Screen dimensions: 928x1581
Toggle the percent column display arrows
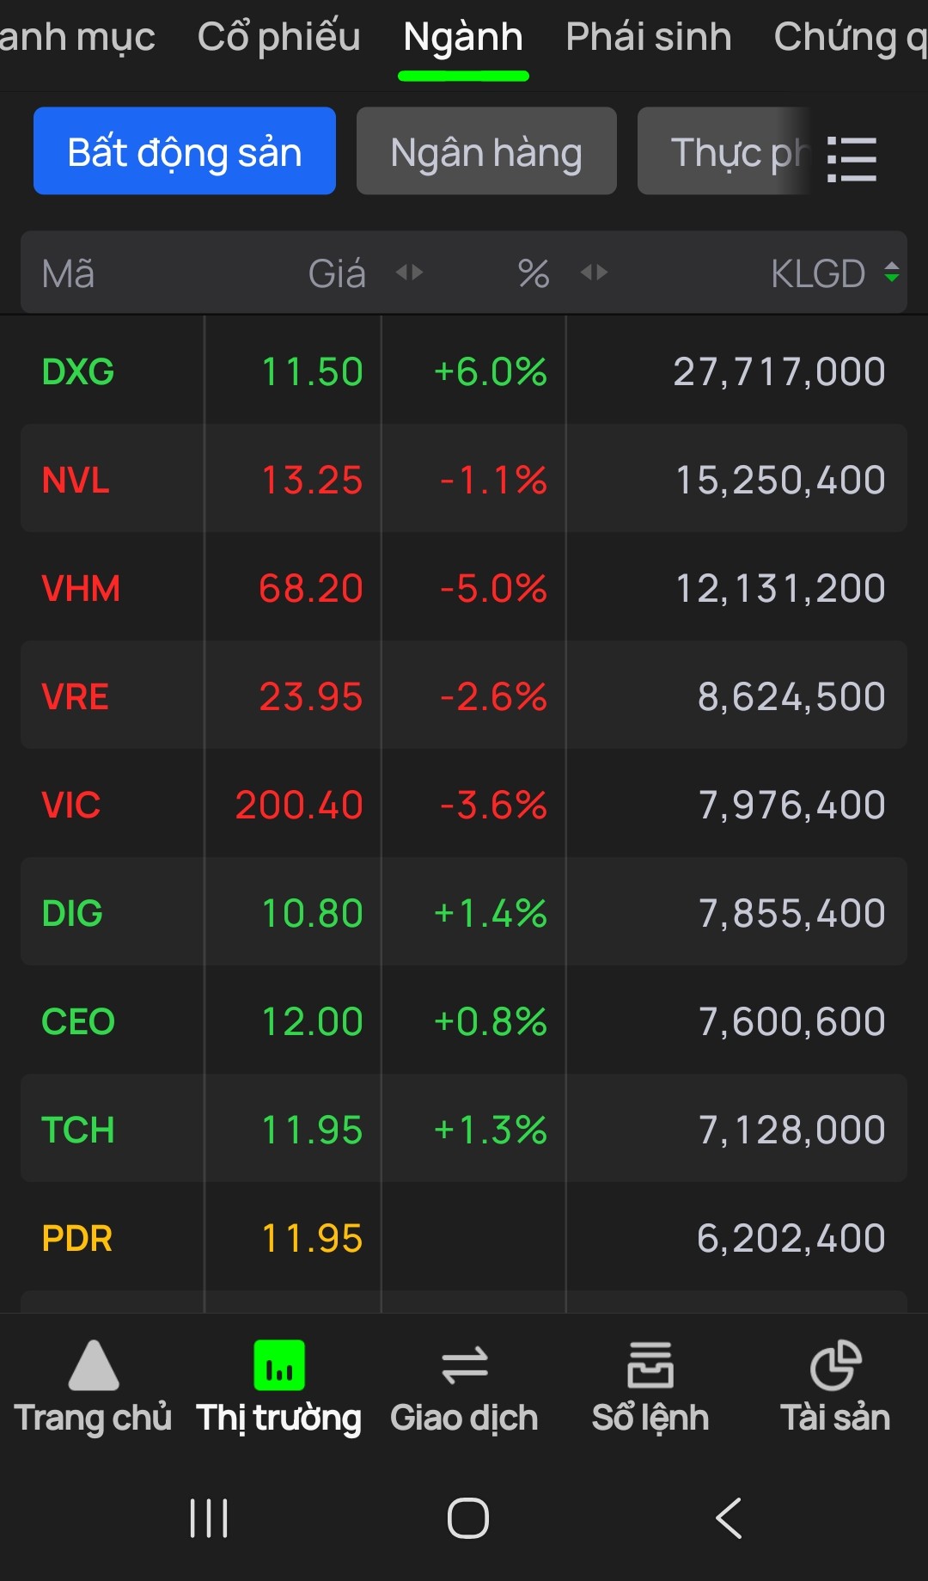tap(594, 273)
